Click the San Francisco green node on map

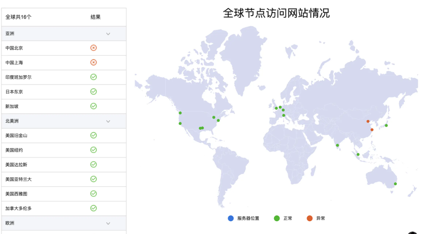[x=180, y=123]
